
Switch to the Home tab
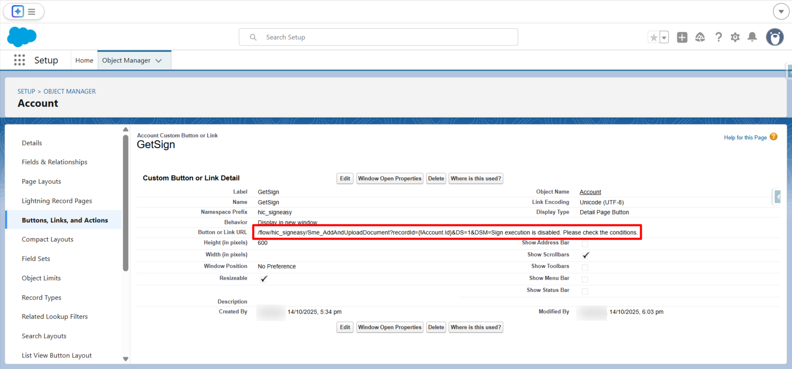coord(84,60)
